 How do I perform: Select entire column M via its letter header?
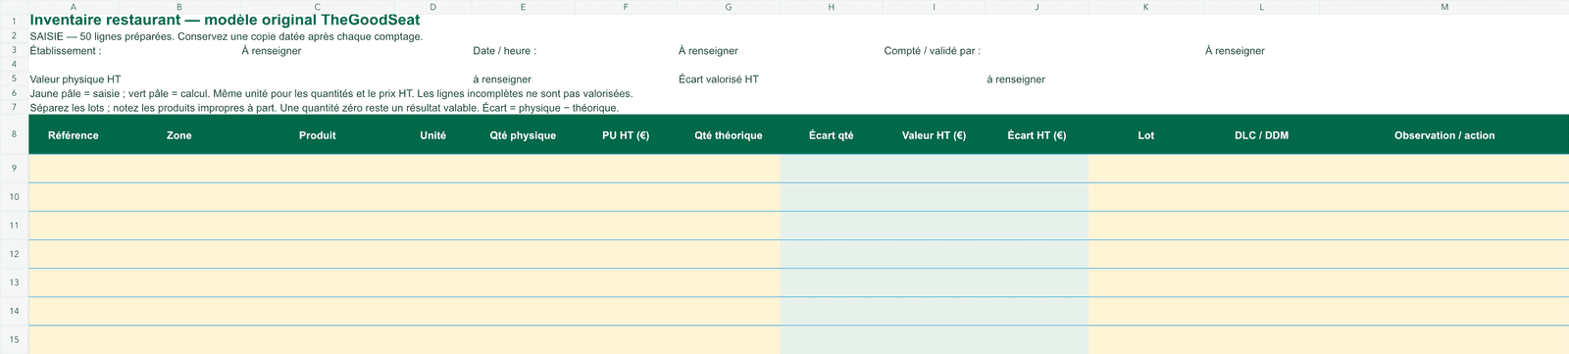pos(1444,7)
